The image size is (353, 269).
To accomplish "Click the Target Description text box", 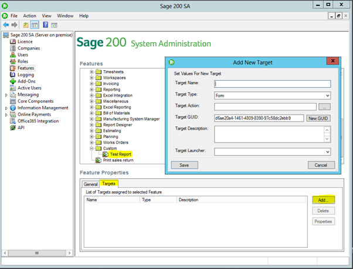I will pyautogui.click(x=269, y=134).
